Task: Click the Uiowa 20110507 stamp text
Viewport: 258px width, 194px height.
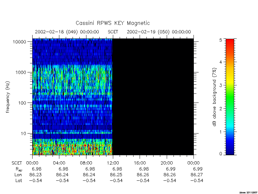Action: 249,192
